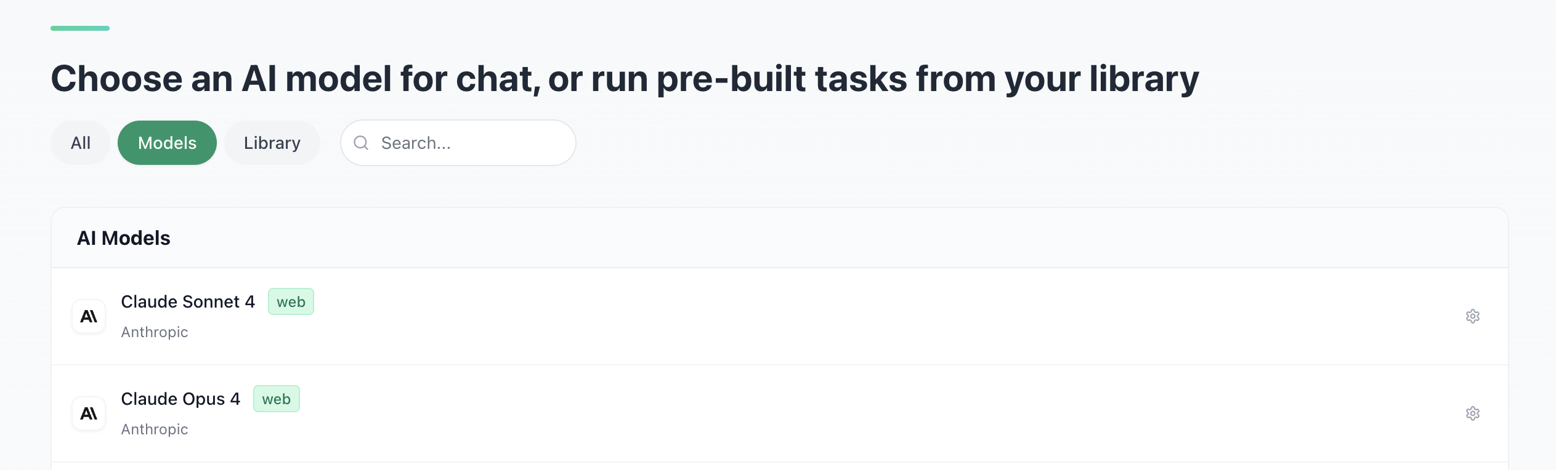Screen dimensions: 1556x470
Task: Click the magnifying glass search icon
Action: [361, 143]
